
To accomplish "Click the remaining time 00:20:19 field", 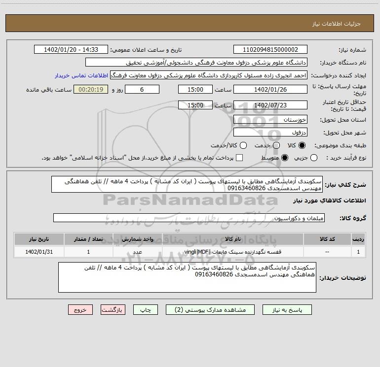I will click(x=91, y=89).
